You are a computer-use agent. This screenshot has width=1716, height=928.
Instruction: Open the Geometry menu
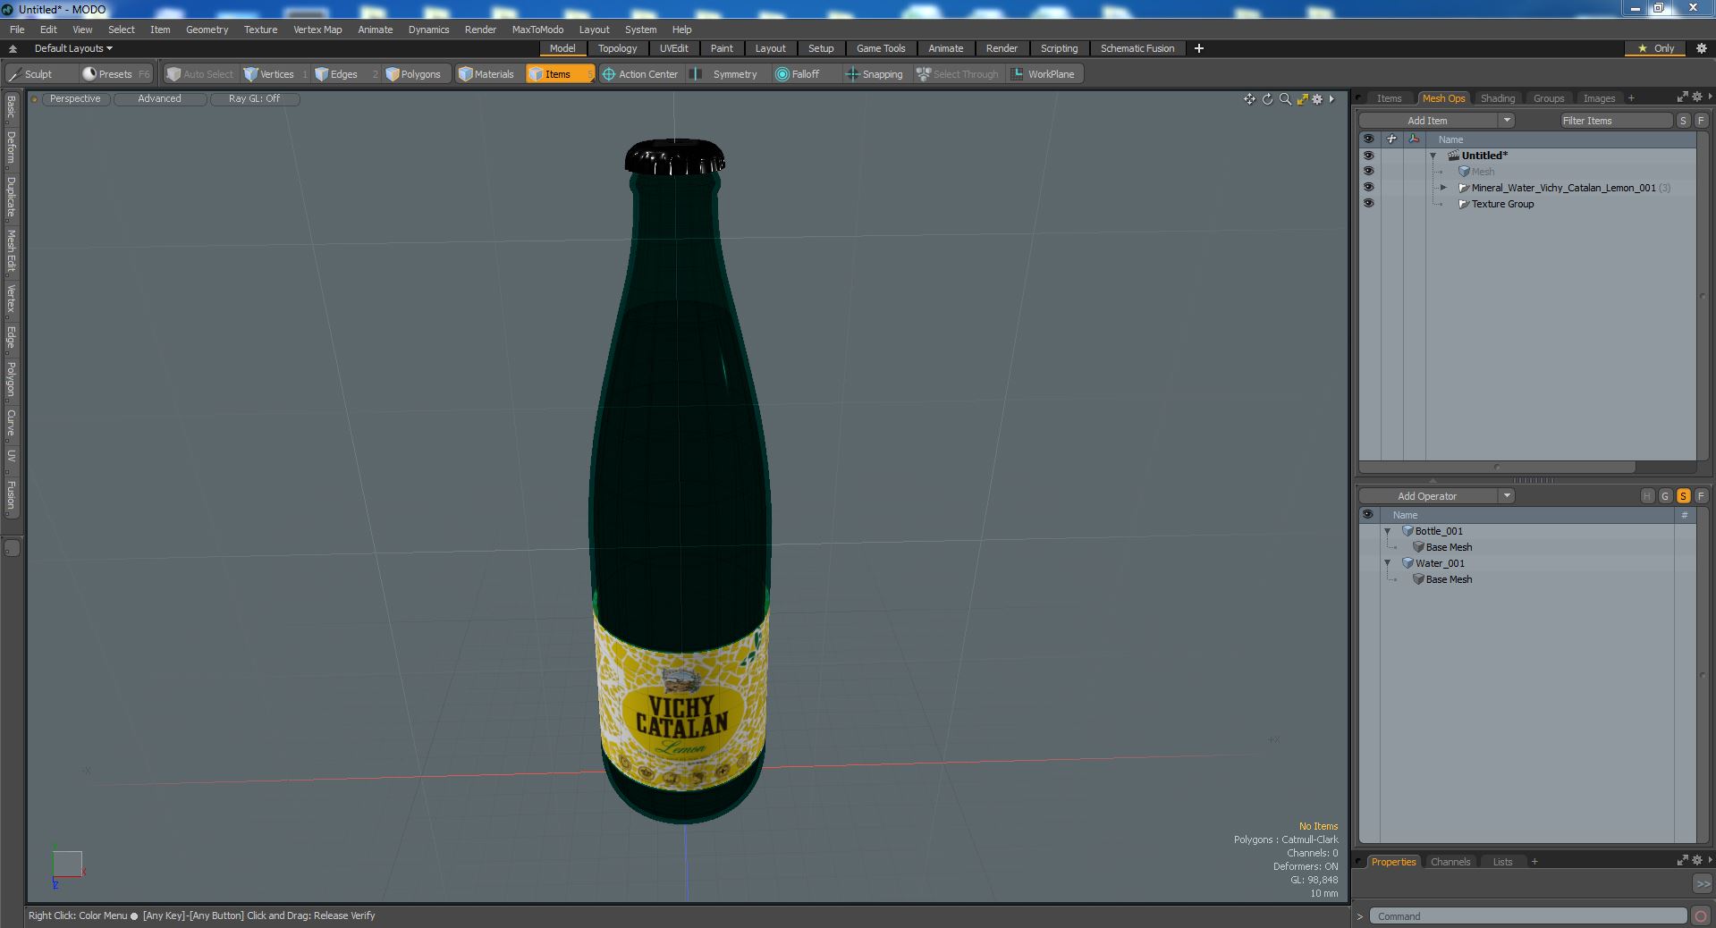click(x=207, y=30)
